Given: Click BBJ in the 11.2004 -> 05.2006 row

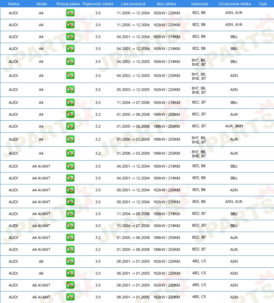Looking at the screenshot, I should [234, 214].
